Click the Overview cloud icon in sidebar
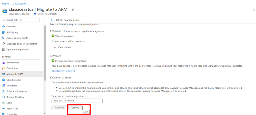This screenshot has width=256, height=115. point(3,27)
